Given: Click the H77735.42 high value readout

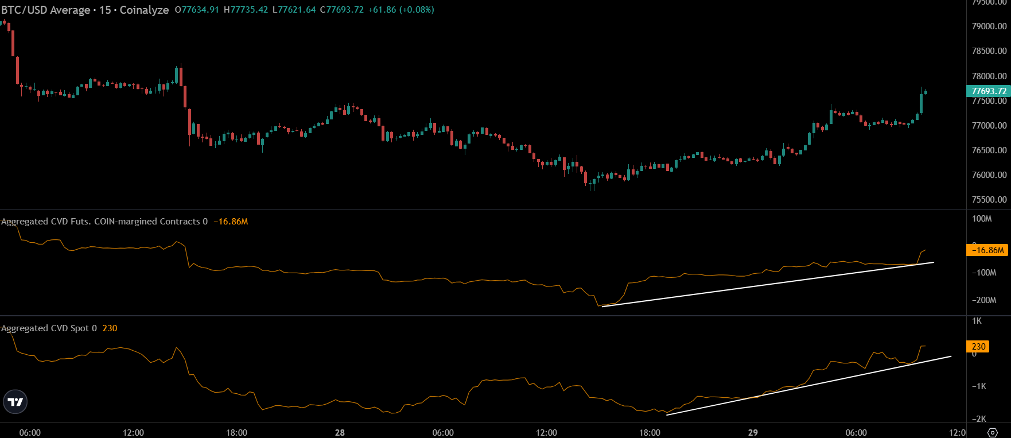Looking at the screenshot, I should click(x=246, y=10).
